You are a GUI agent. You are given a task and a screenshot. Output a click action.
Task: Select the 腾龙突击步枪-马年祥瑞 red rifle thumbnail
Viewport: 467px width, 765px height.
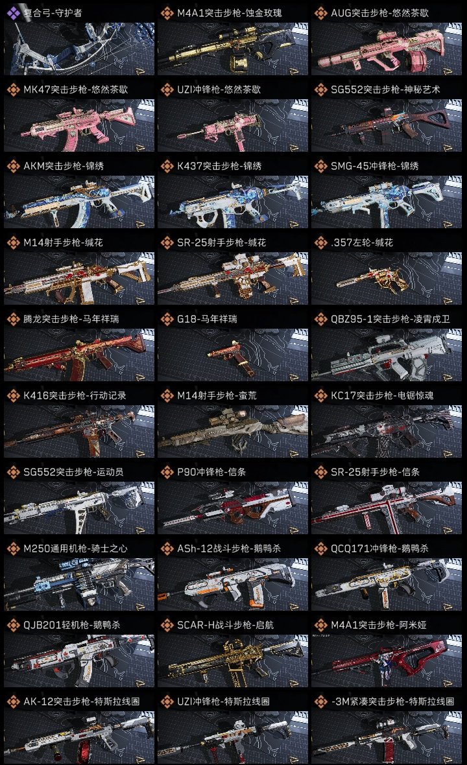(79, 355)
